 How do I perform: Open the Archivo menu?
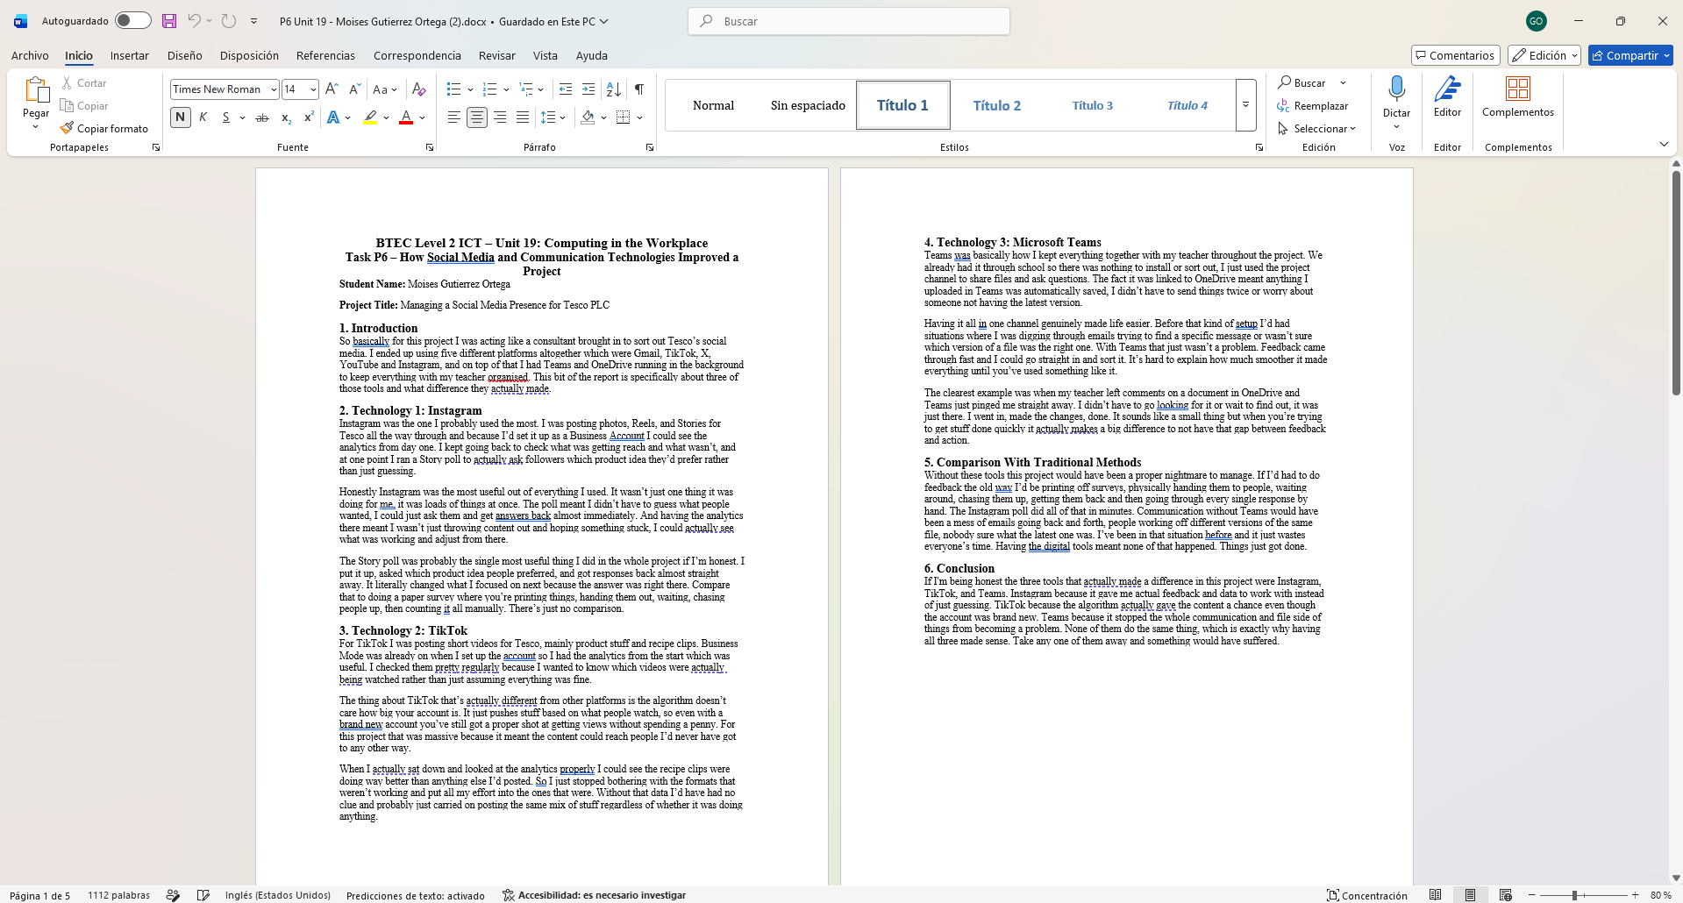30,55
